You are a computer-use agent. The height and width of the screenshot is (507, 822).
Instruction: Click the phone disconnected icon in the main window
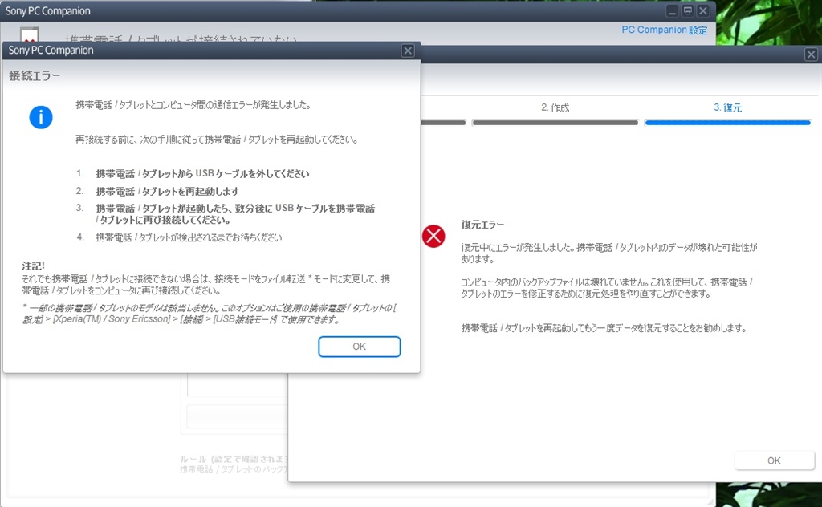pos(30,34)
